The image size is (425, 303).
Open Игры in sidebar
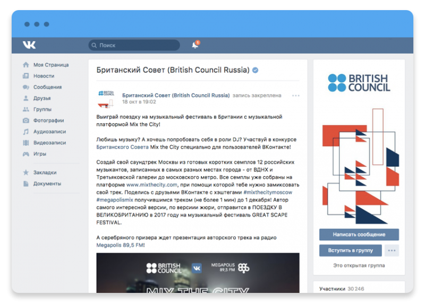40,154
